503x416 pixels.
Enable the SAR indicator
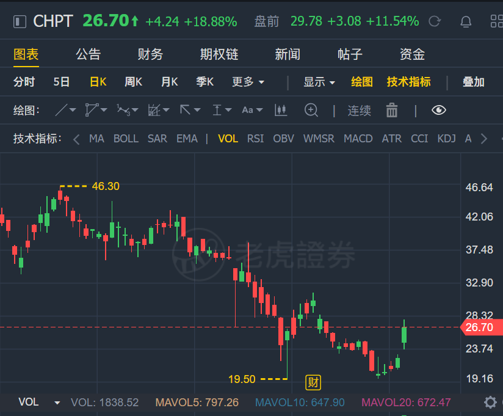[157, 139]
